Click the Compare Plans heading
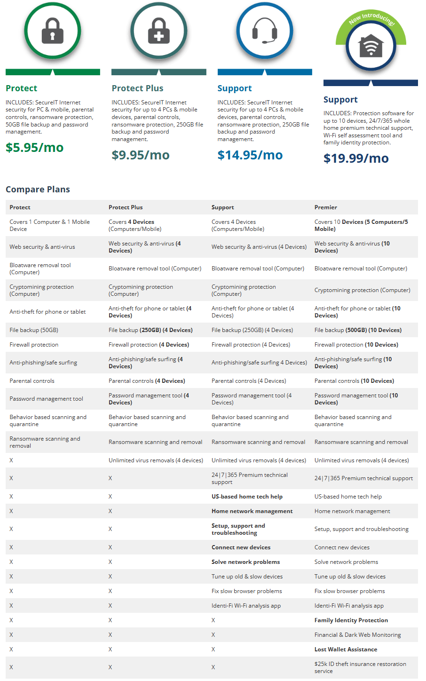The height and width of the screenshot is (681, 426). pyautogui.click(x=38, y=190)
